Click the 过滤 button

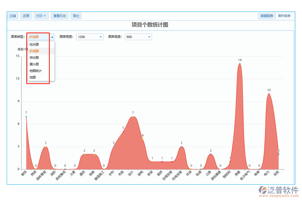tap(13, 16)
